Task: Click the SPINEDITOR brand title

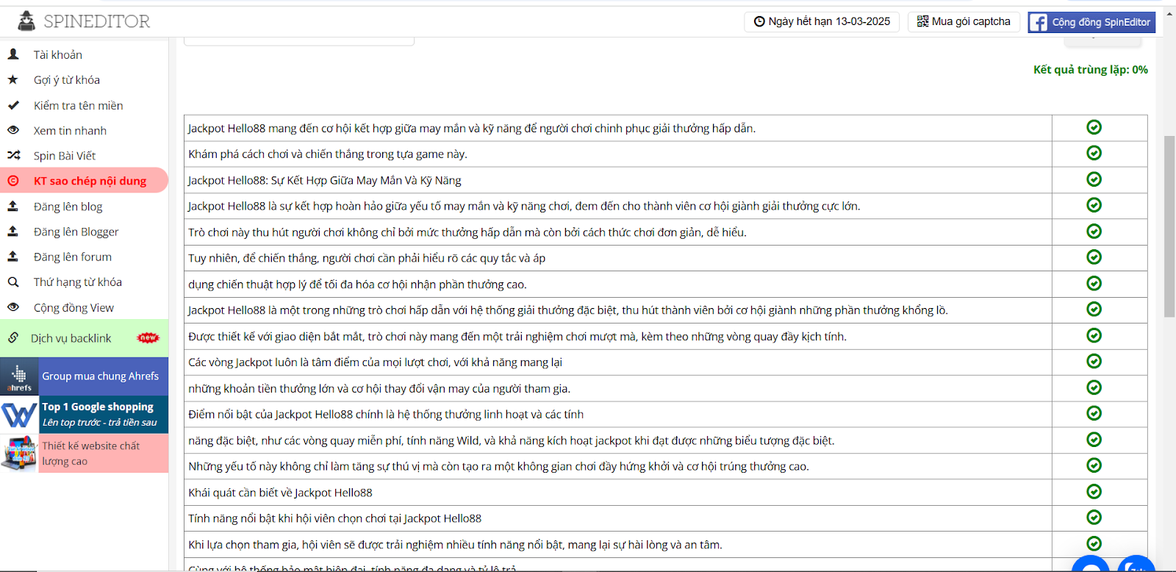Action: pyautogui.click(x=96, y=21)
